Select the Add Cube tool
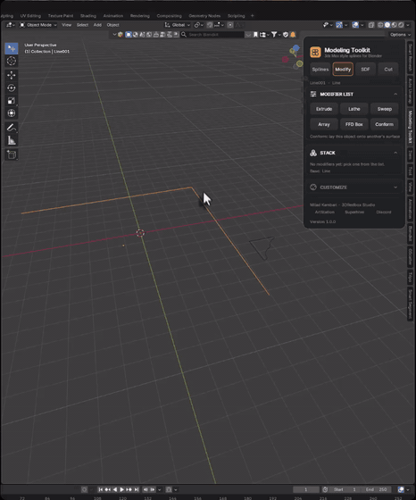 12,154
